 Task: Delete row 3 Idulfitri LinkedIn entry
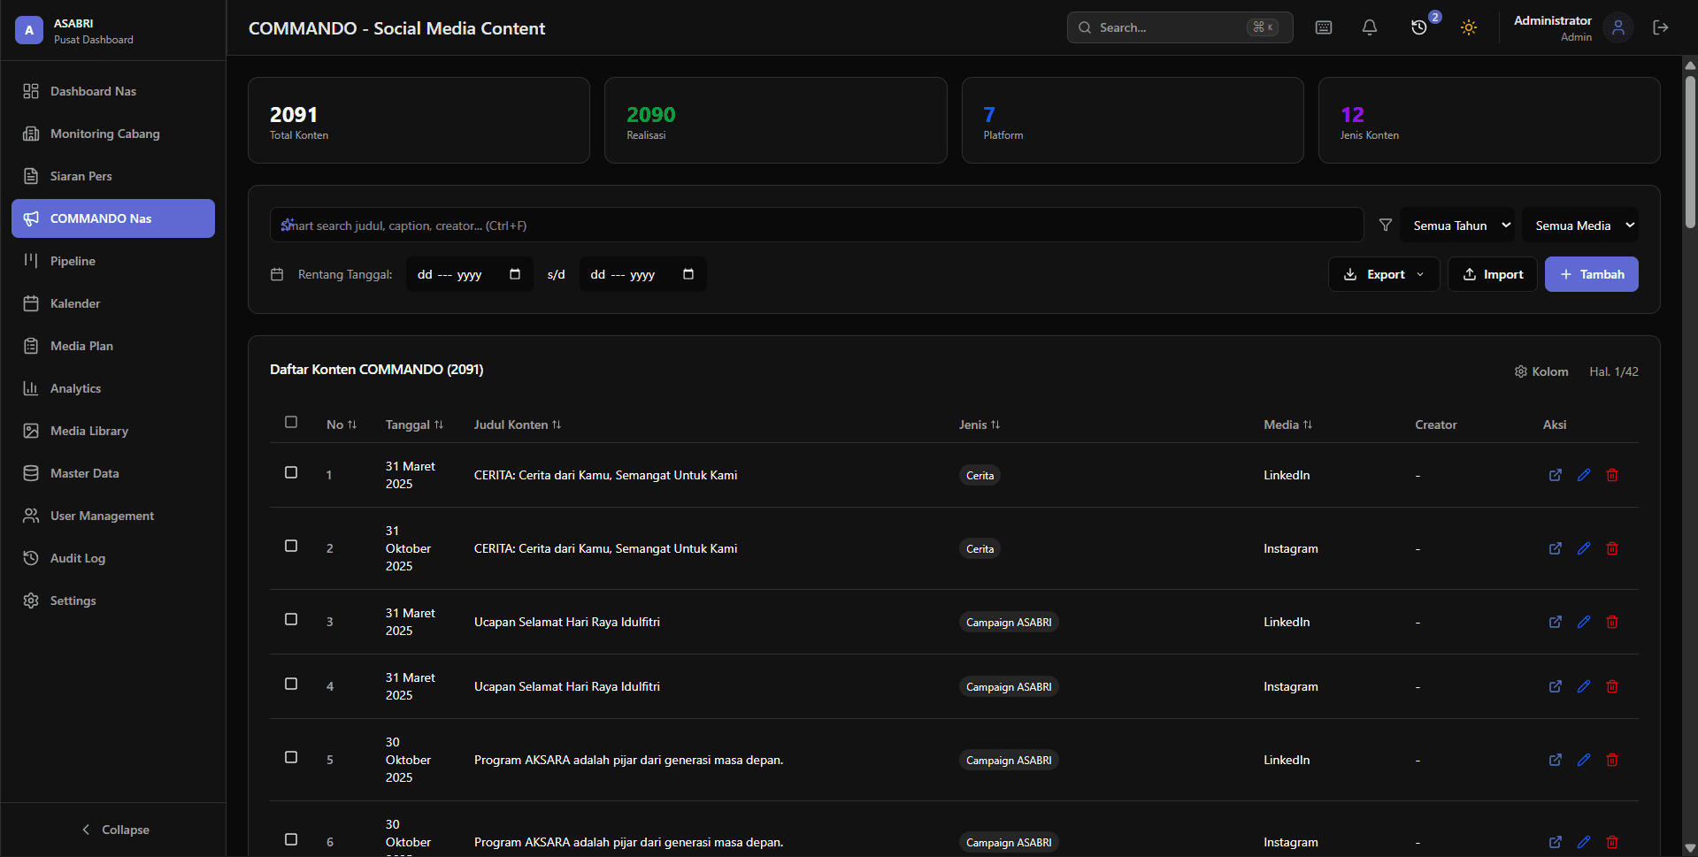tap(1612, 622)
